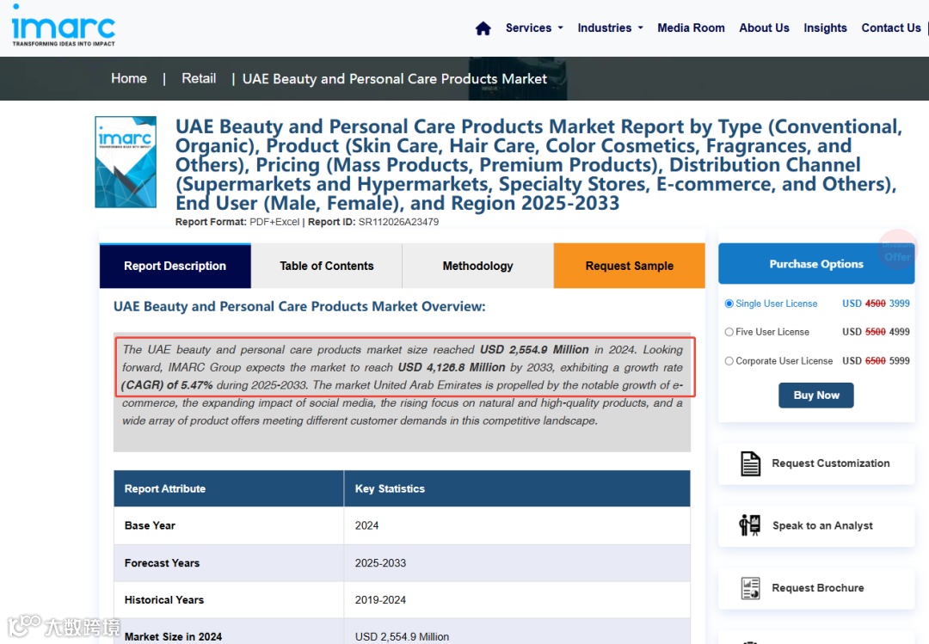Image resolution: width=929 pixels, height=644 pixels.
Task: Click the Request Sample tab
Action: point(629,266)
